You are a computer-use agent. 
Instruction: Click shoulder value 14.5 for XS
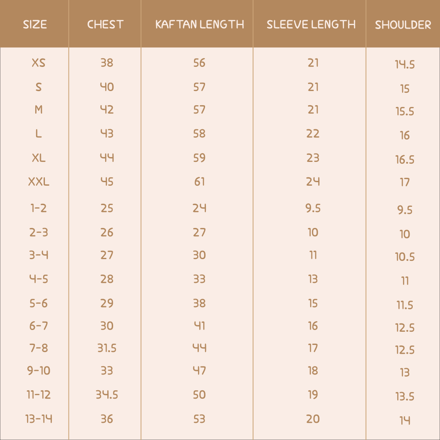pos(405,65)
